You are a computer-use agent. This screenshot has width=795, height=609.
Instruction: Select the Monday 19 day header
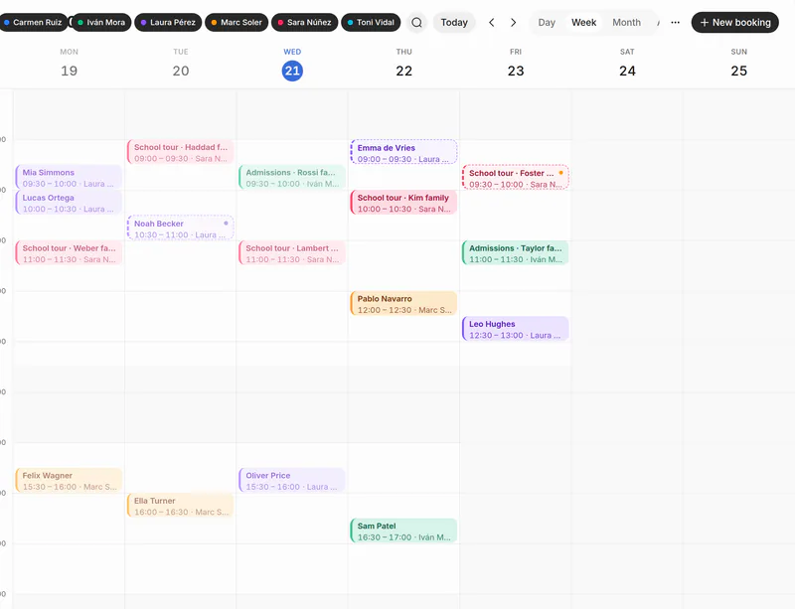pyautogui.click(x=69, y=65)
